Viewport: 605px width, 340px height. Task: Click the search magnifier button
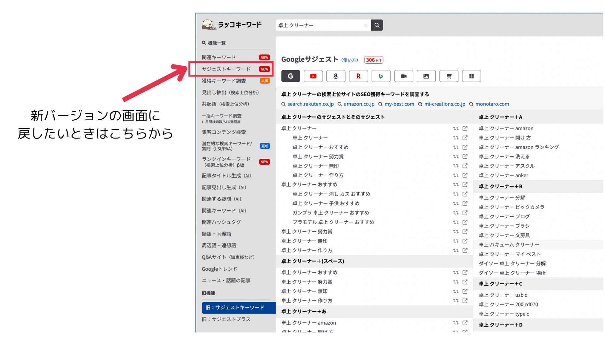(x=377, y=25)
